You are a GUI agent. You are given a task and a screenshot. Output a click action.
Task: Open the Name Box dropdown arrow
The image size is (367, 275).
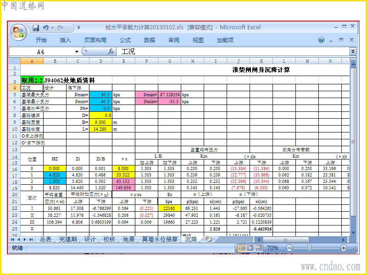point(77,52)
